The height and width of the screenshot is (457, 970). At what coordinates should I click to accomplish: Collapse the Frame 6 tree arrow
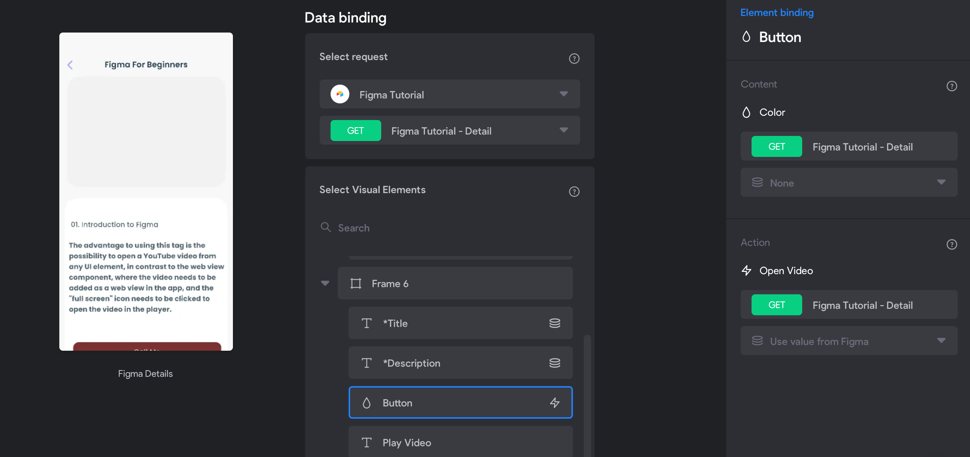pyautogui.click(x=325, y=283)
